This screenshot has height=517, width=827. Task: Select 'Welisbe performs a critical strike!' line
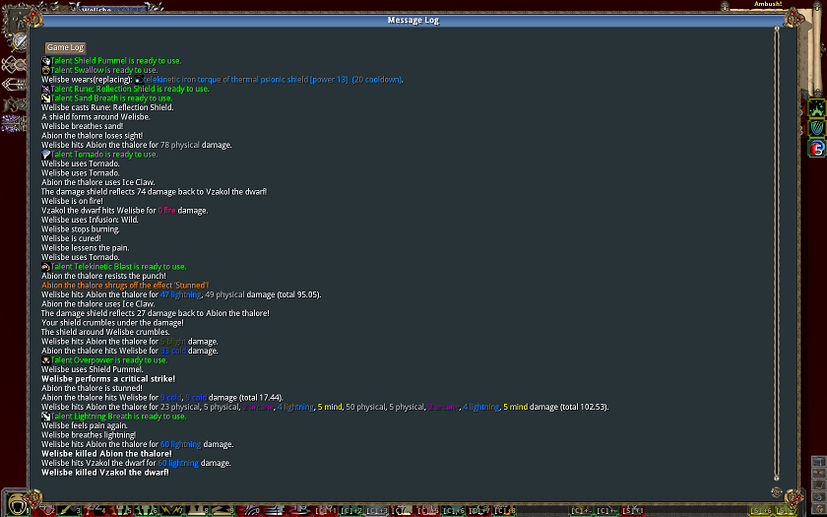click(108, 379)
